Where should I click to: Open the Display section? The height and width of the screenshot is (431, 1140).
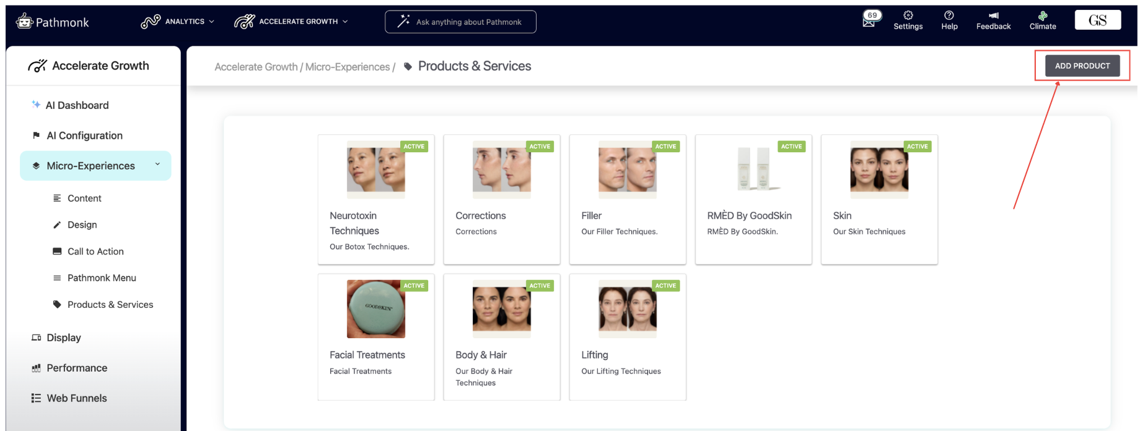[64, 337]
